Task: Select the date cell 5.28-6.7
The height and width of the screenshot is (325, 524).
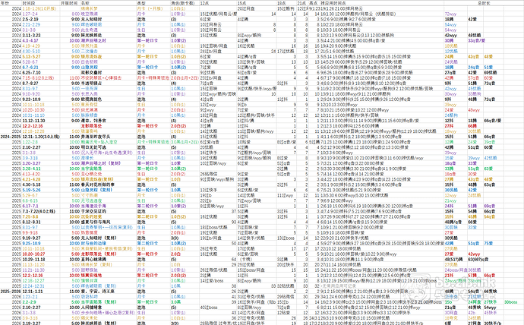Action: [x=30, y=62]
